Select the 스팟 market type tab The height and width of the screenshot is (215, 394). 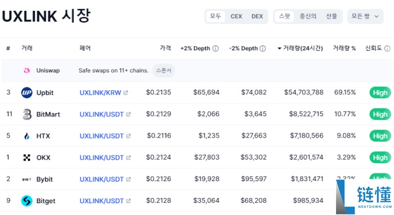point(284,16)
